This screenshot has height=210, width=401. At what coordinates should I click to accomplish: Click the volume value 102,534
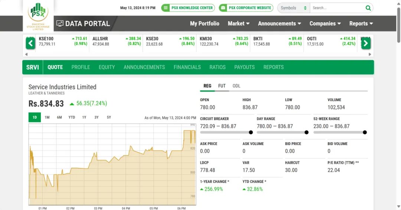(x=336, y=107)
